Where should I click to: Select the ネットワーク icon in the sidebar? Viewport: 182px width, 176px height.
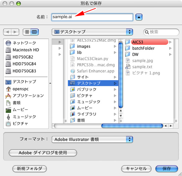coord(8,43)
